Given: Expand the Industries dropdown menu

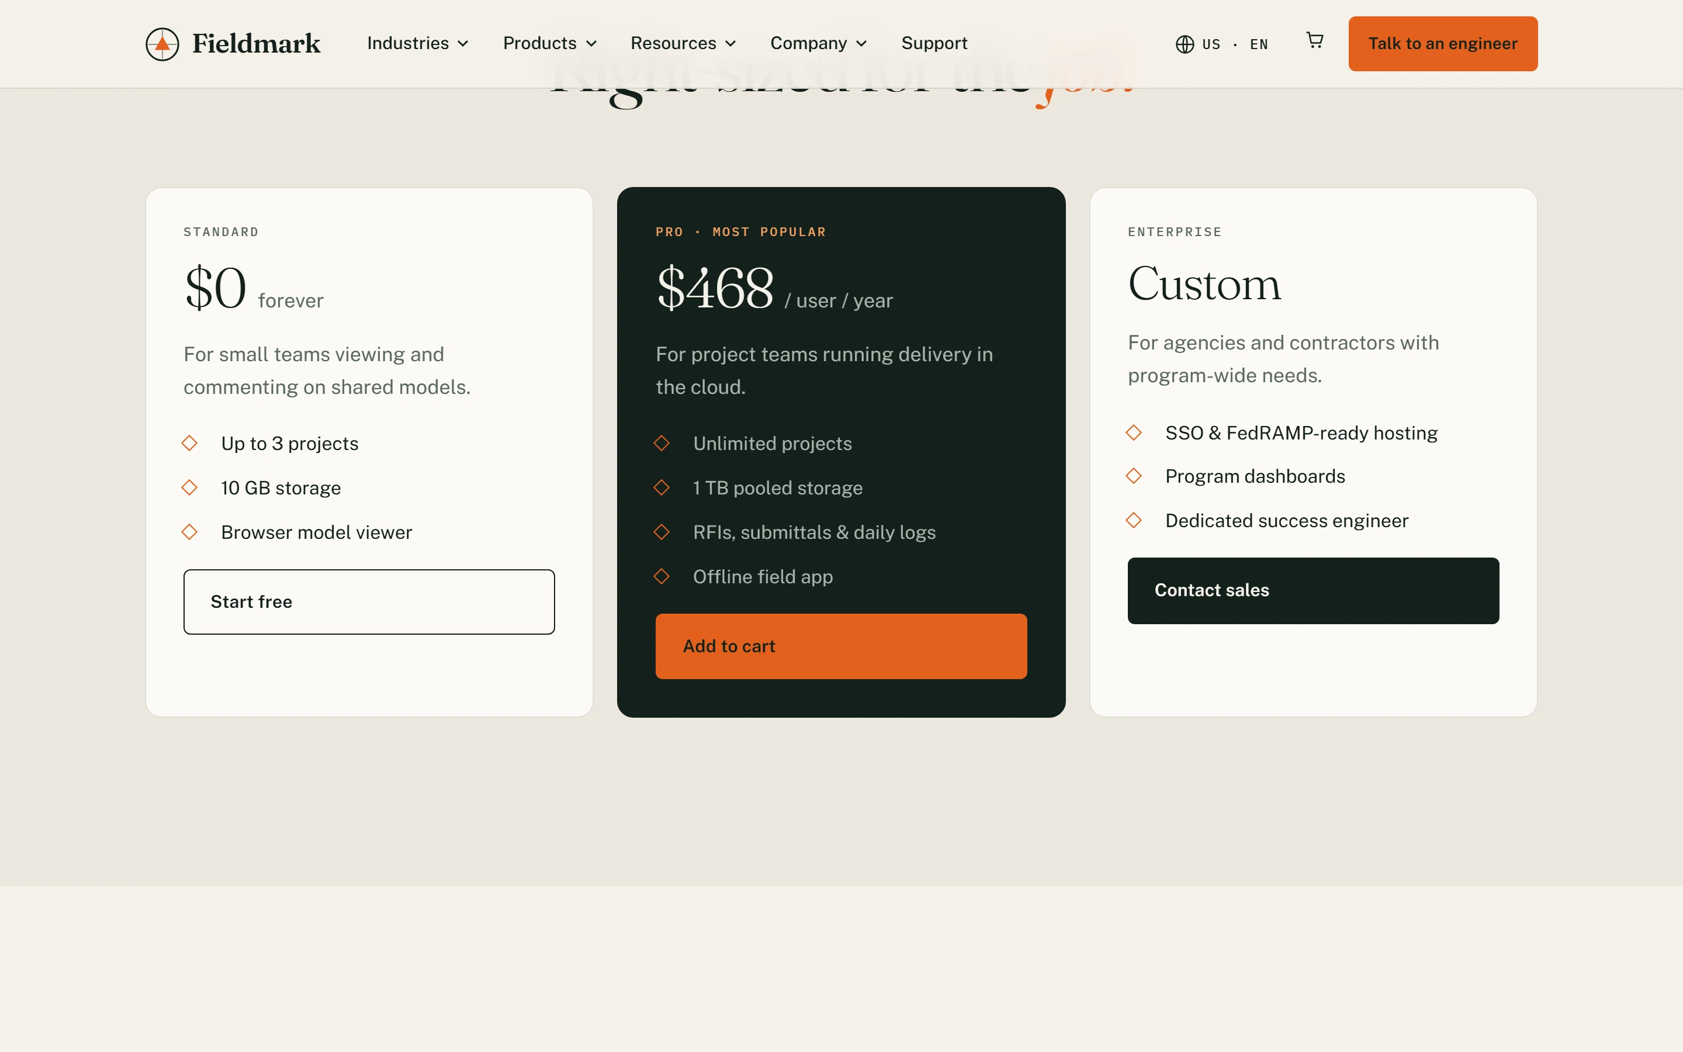Looking at the screenshot, I should [417, 43].
